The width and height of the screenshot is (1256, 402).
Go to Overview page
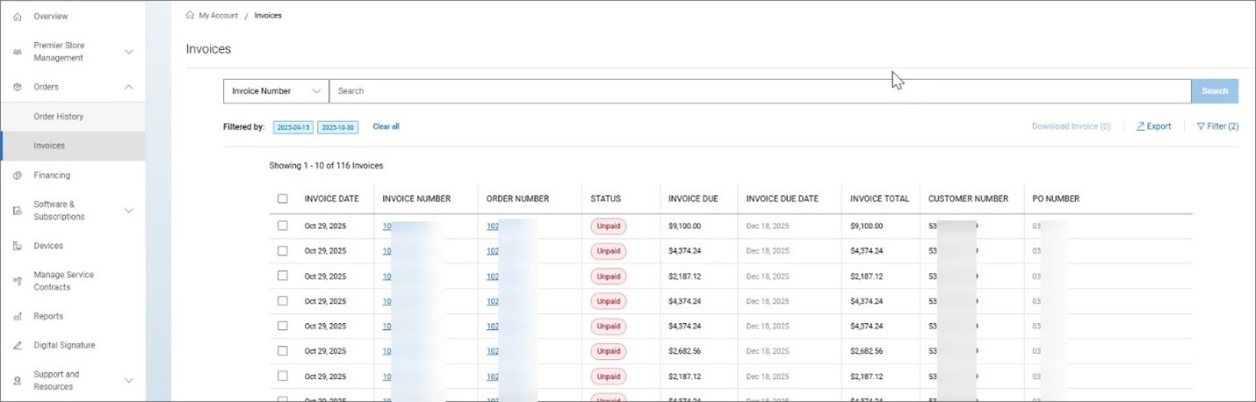pyautogui.click(x=50, y=17)
